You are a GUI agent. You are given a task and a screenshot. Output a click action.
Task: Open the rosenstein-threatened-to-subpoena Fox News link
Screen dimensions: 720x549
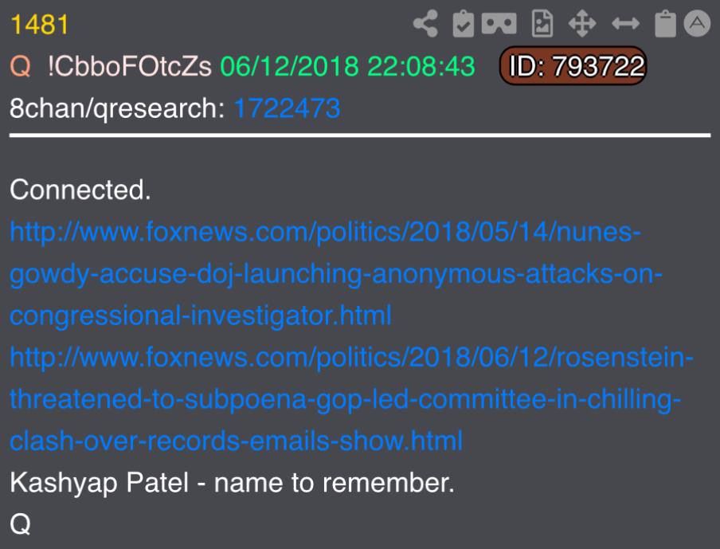pyautogui.click(x=351, y=399)
